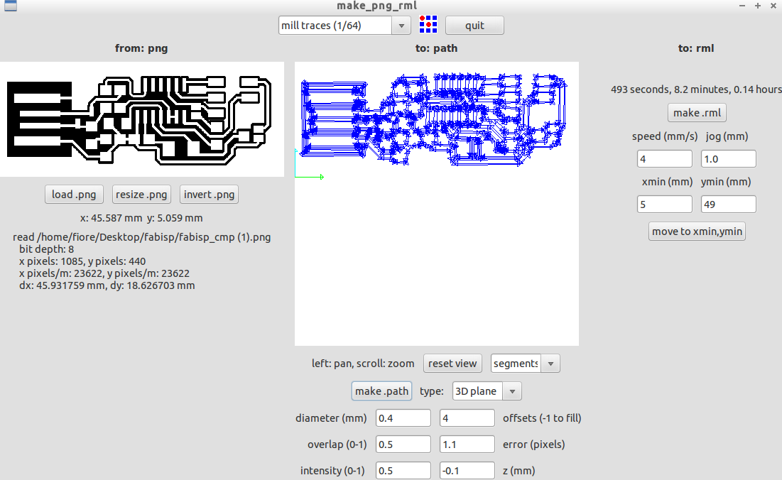
Task: Click the 'x pixels/m: 23622' line
Action: tap(104, 273)
